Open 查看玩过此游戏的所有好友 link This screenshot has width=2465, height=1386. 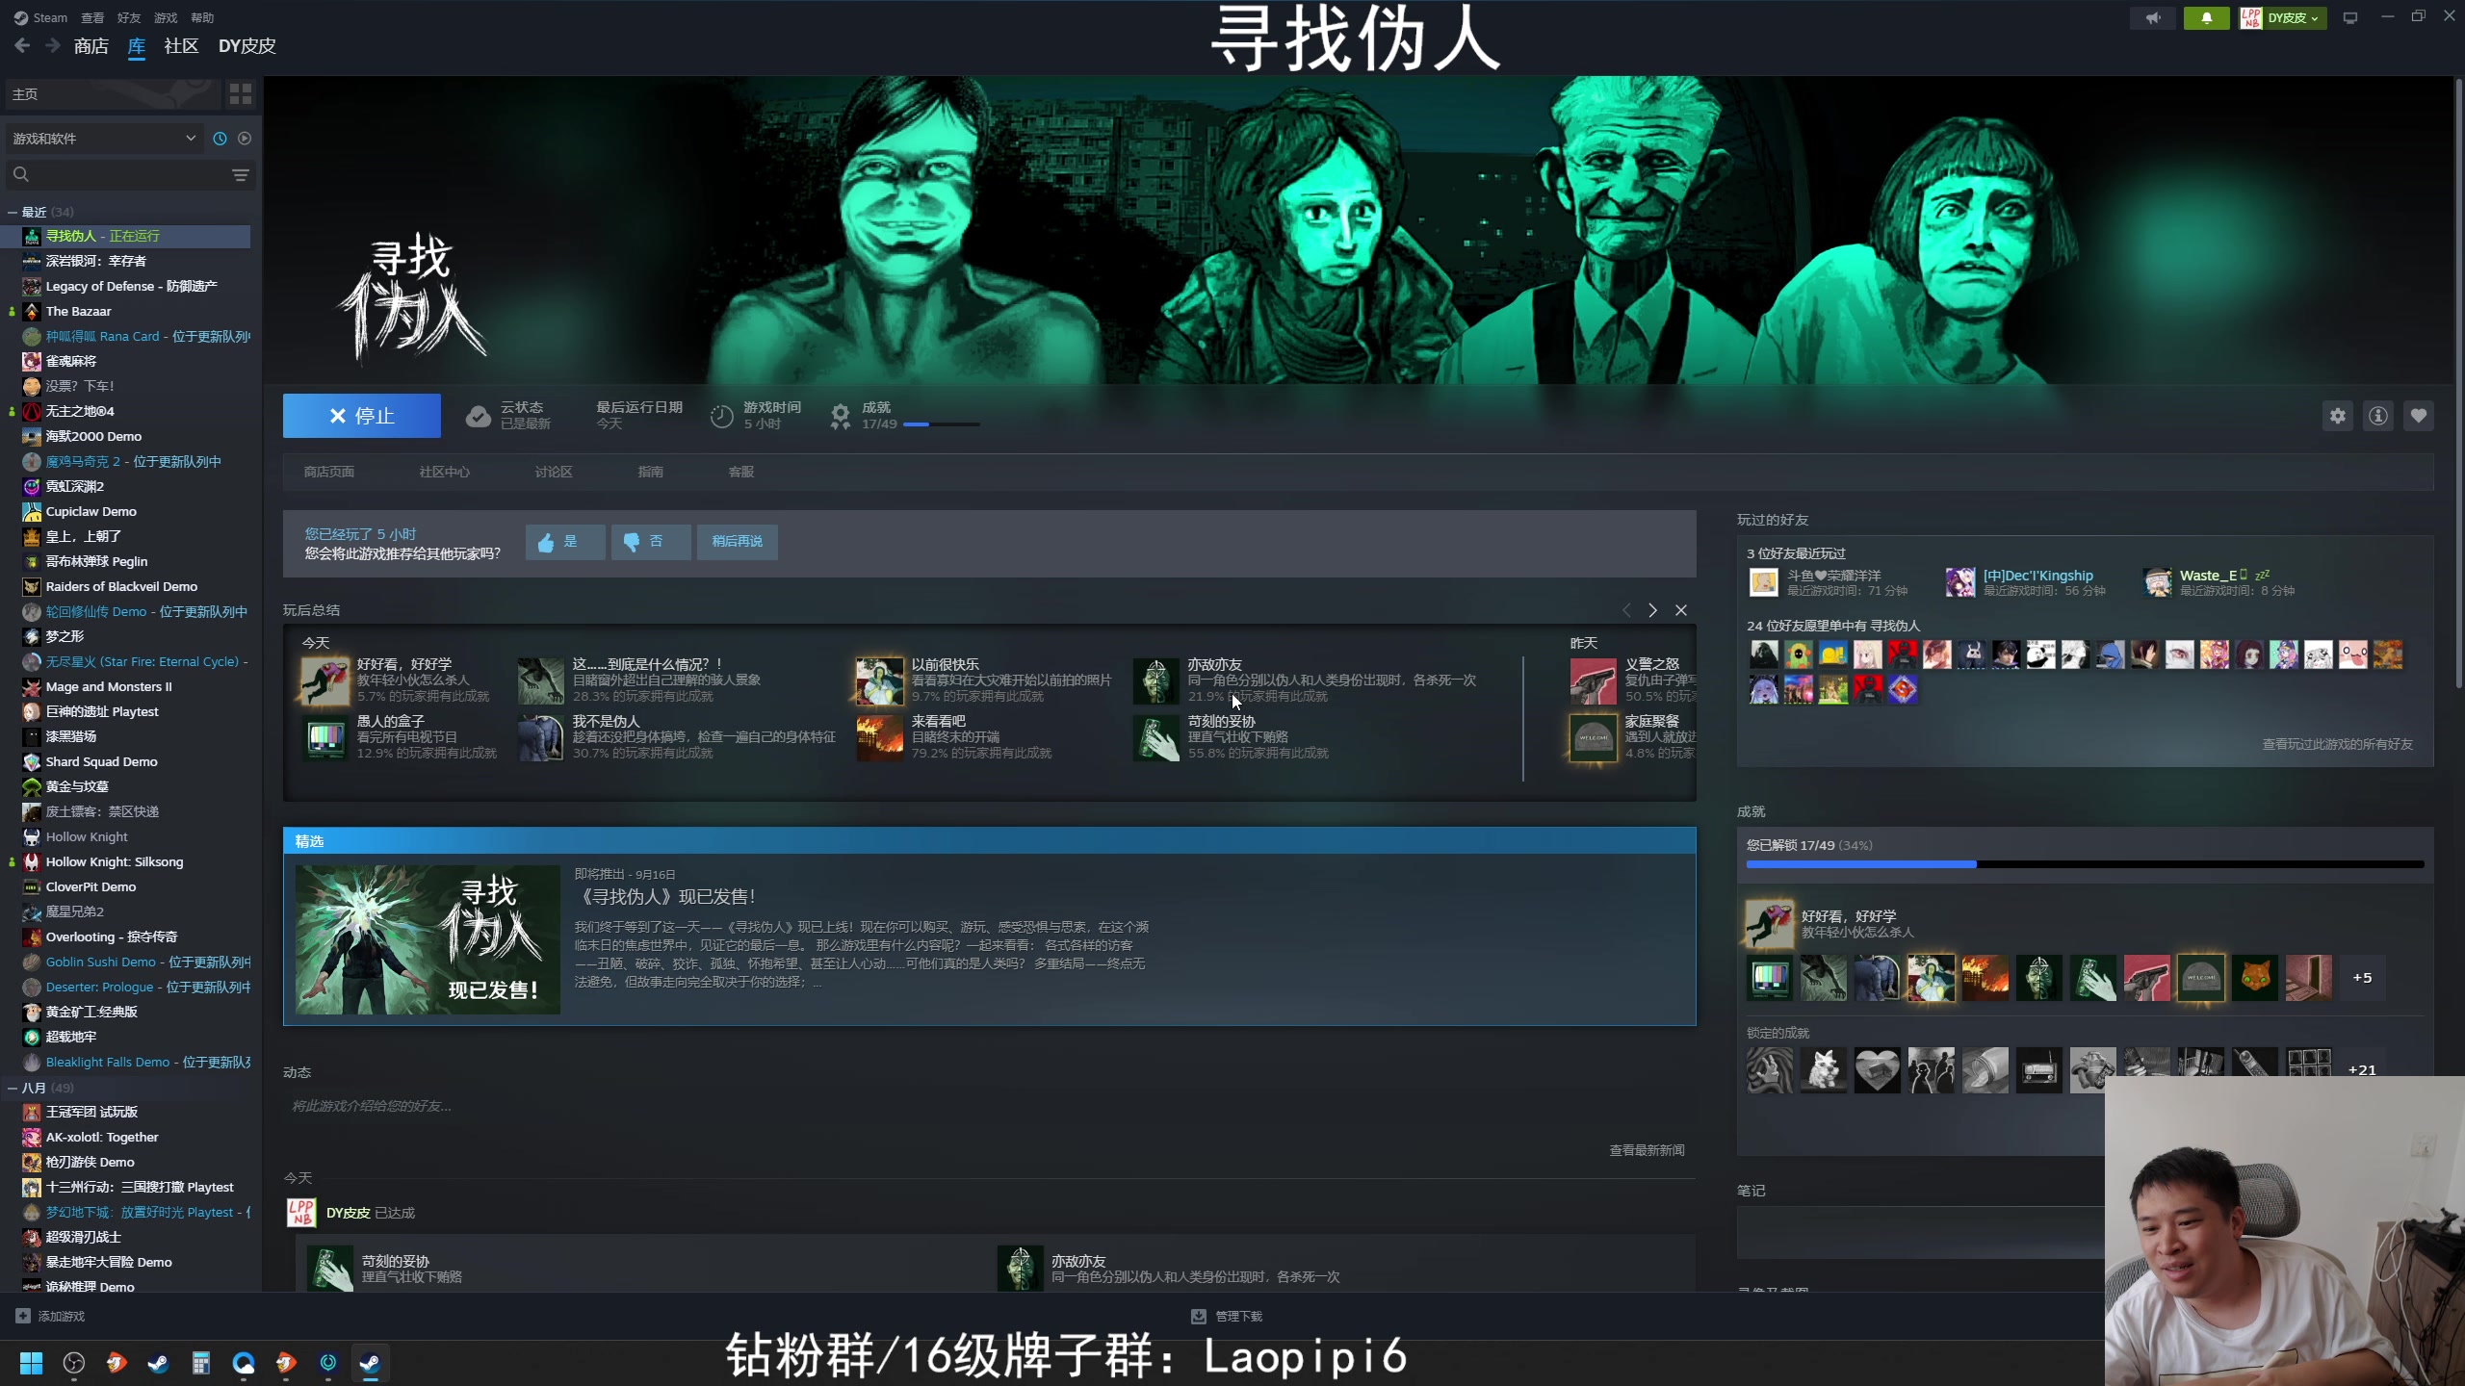click(x=2337, y=744)
